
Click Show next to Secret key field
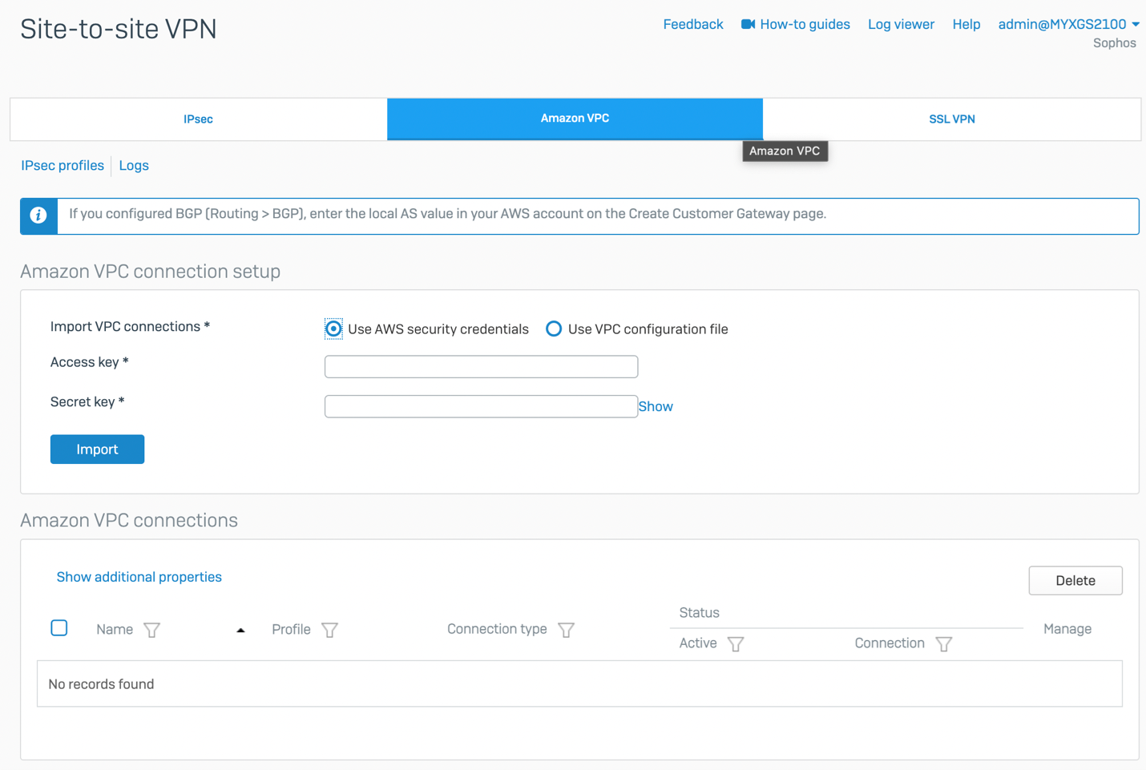[x=656, y=407]
